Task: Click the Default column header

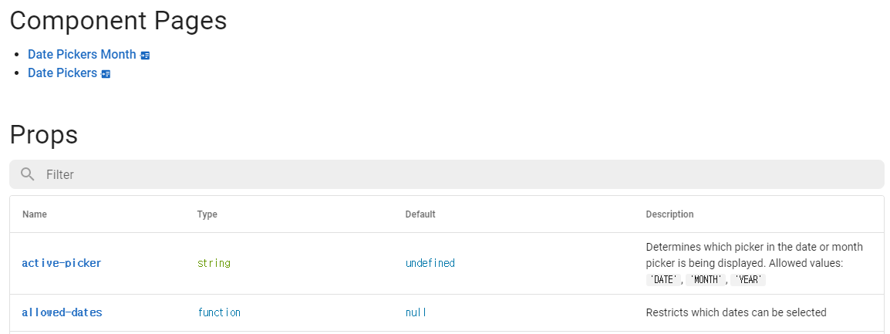Action: (420, 214)
